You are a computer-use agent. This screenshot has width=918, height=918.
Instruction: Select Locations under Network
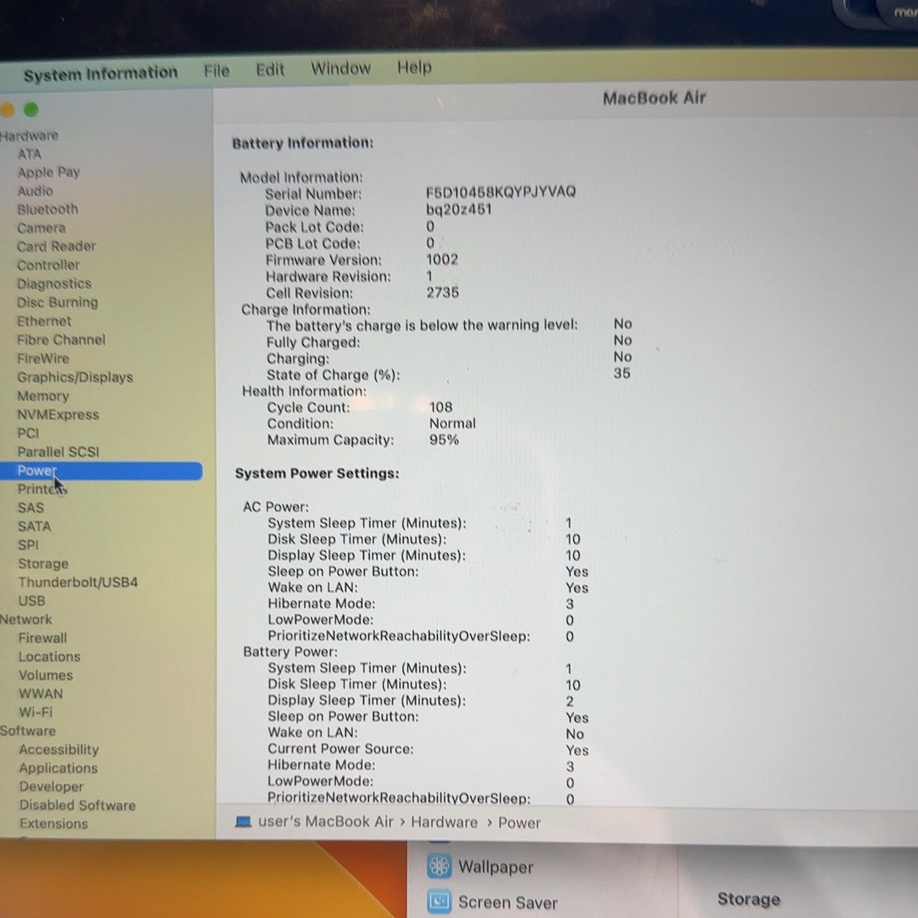(50, 657)
